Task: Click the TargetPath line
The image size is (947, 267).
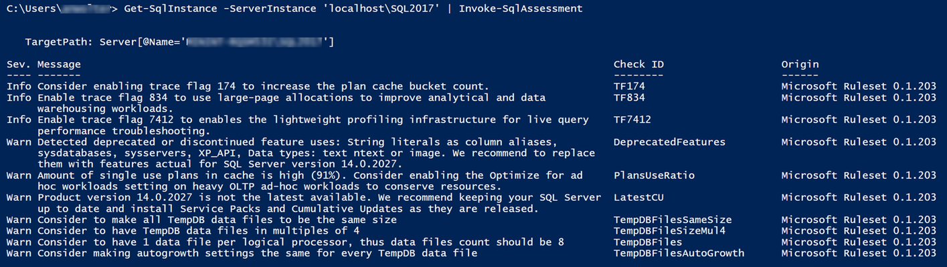Action: tap(179, 42)
